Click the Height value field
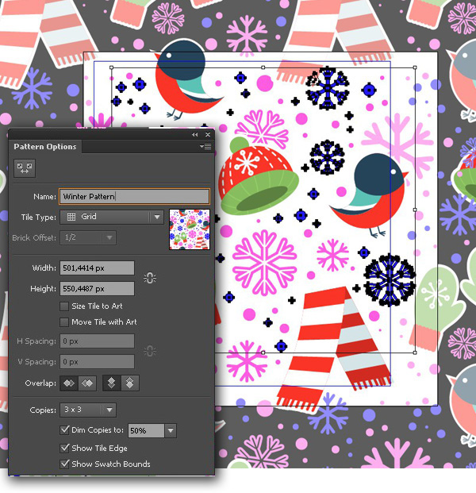This screenshot has width=476, height=493. point(97,289)
